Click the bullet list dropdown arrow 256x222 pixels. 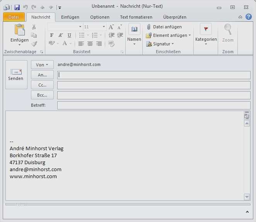tap(88, 35)
